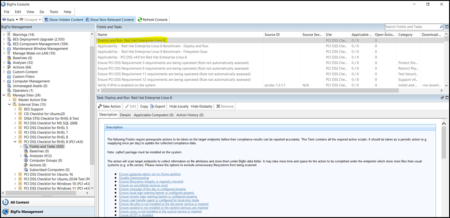Switch to the Details tab
The image size is (450, 218).
click(x=125, y=115)
